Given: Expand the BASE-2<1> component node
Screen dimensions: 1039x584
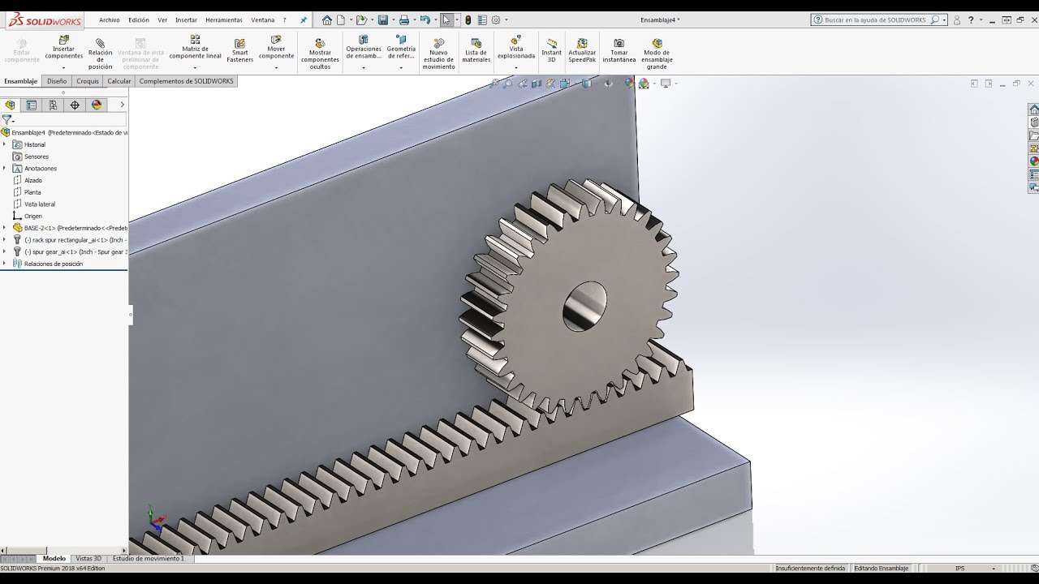Looking at the screenshot, I should (4, 228).
